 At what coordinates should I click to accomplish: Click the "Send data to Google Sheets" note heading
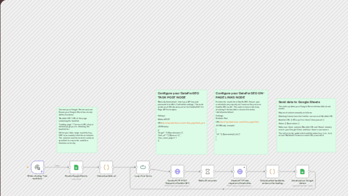click(x=299, y=102)
